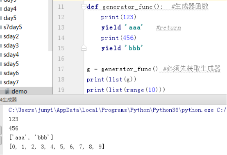This screenshot has width=227, height=155.
Task: Click line number 16 in the gutter
Action: 61,58
